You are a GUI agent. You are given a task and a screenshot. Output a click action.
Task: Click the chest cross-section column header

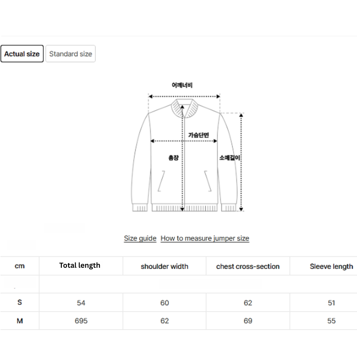click(x=248, y=266)
